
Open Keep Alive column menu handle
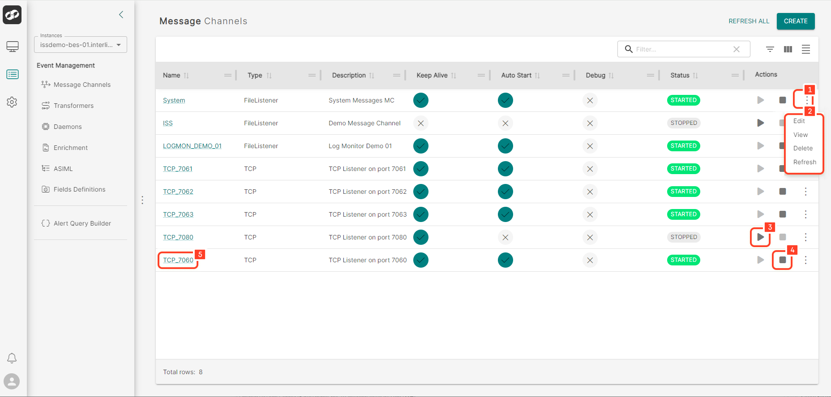coord(481,75)
